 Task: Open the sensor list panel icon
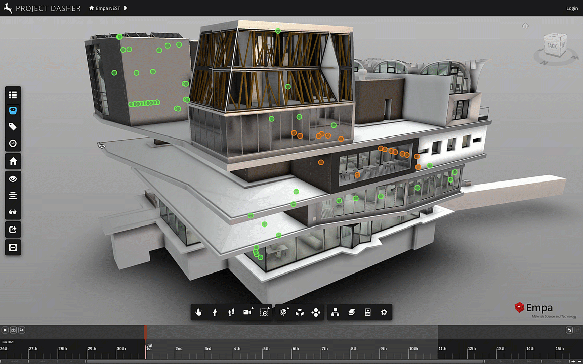[13, 95]
